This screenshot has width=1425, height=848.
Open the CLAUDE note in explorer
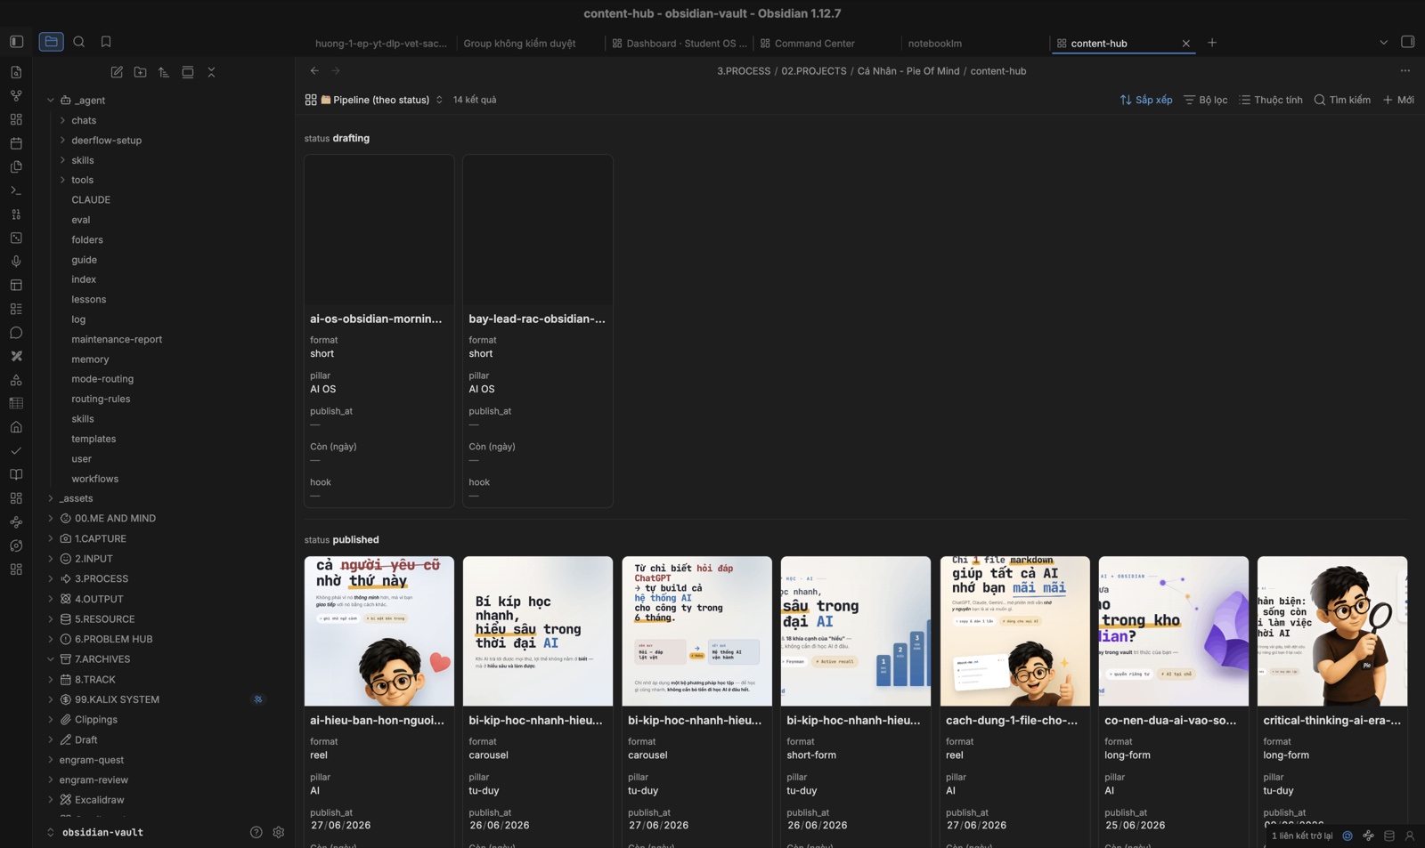[x=91, y=199]
